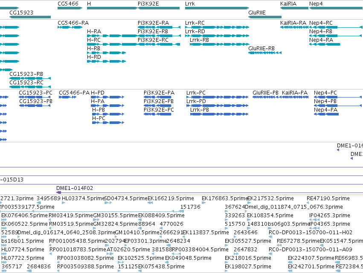Click the Nep4-RA transcript

325,44
